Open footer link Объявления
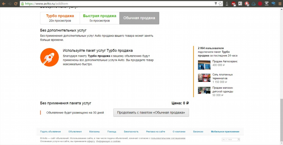This screenshot has width=283, height=145. click(x=75, y=131)
